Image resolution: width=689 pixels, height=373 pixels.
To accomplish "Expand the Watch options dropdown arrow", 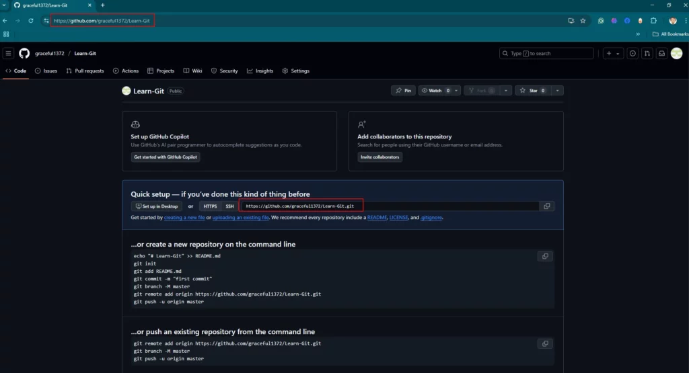I will coord(456,91).
